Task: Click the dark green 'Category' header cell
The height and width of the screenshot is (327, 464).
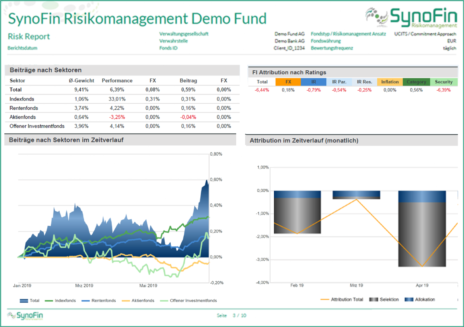Action: point(416,82)
